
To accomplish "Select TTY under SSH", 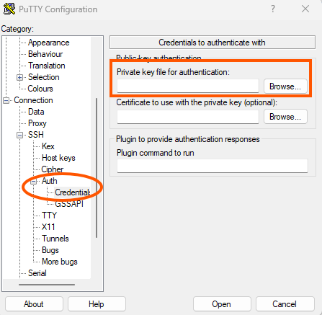I will (x=49, y=216).
